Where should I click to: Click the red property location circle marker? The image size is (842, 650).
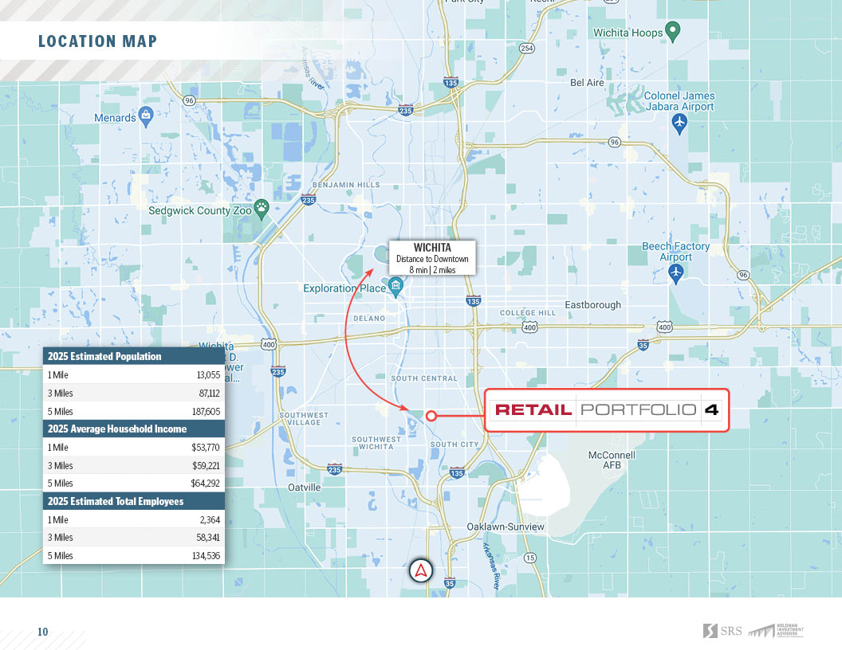pos(431,416)
